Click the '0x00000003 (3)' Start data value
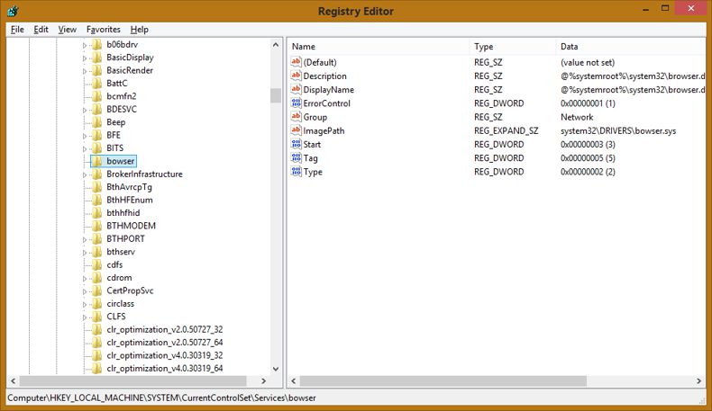712x411 pixels. click(588, 145)
